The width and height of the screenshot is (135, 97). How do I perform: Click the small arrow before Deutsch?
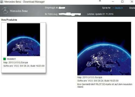(113, 8)
